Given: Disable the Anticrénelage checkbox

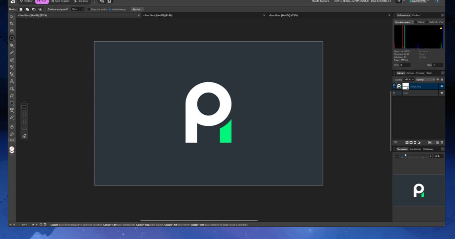Looking at the screenshot, I should 110,9.
